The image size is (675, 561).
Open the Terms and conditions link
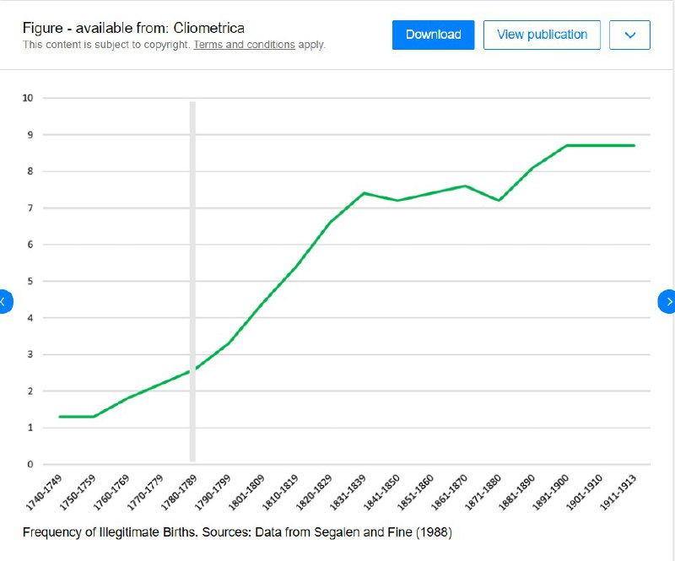244,45
